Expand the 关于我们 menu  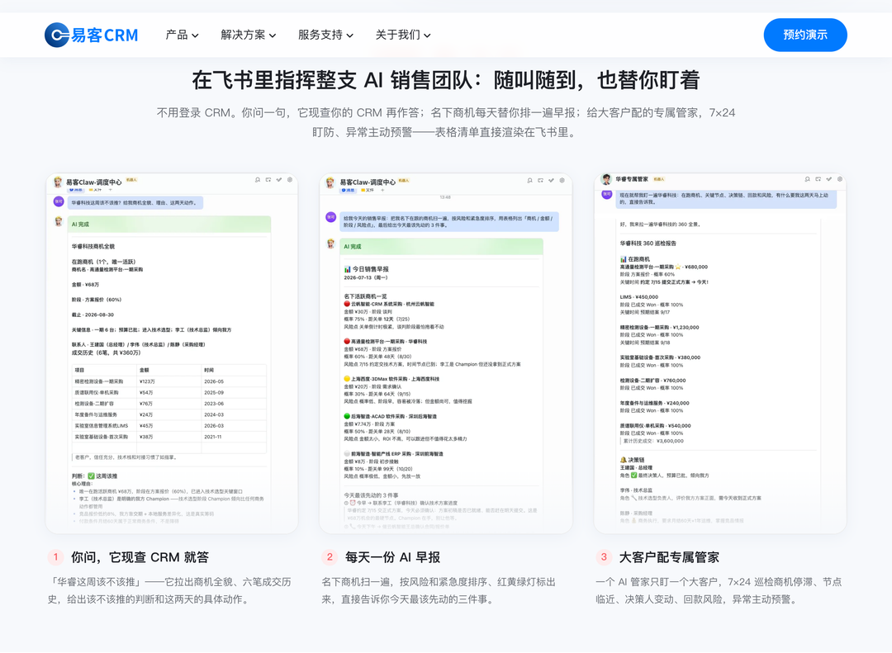point(403,35)
